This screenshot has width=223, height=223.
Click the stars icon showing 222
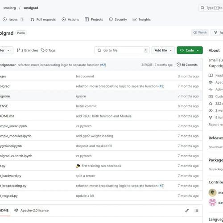[211, 103]
